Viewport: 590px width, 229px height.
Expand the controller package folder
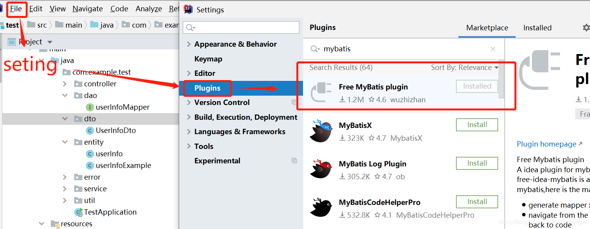[65, 84]
